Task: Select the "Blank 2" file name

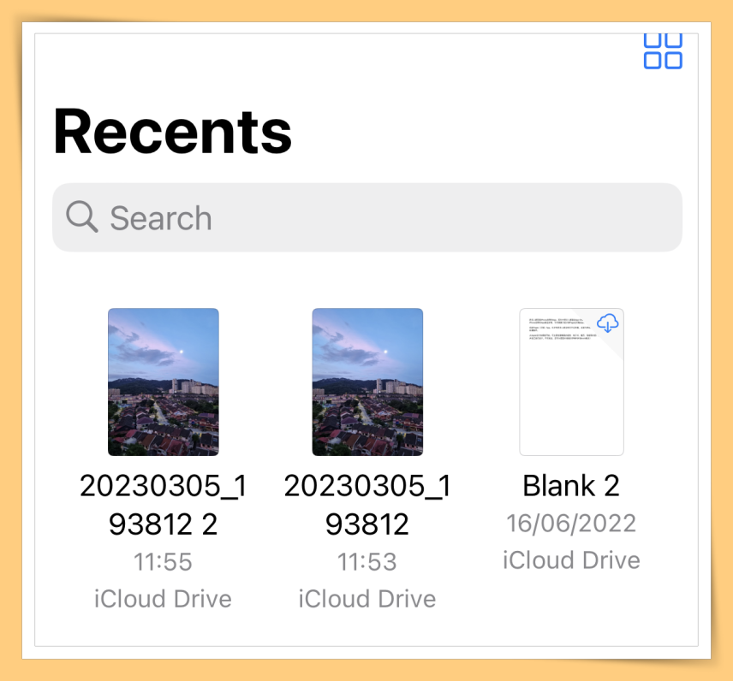Action: [x=571, y=486]
